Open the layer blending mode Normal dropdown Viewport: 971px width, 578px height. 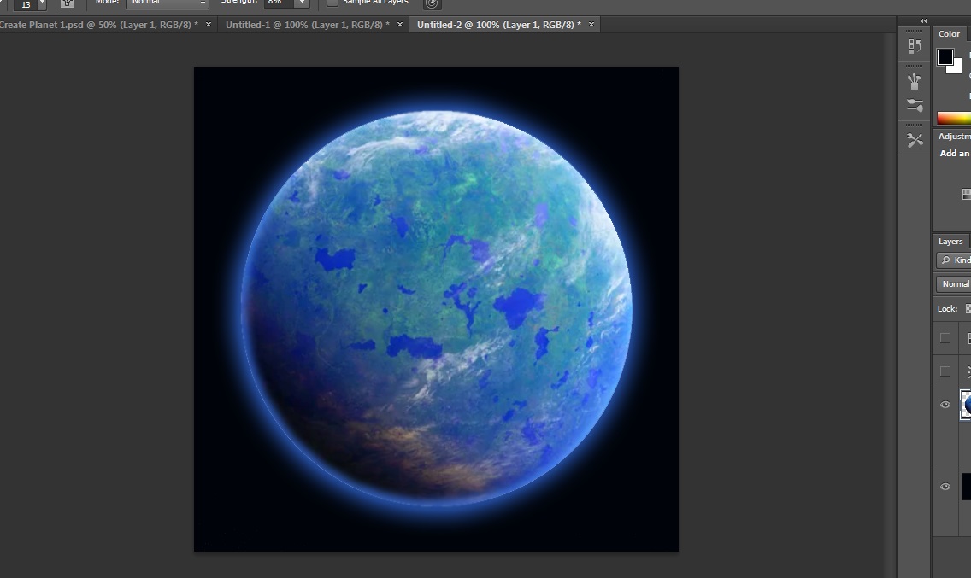(955, 284)
